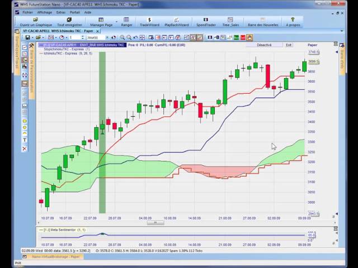Screen dimensions: 358x268
Task: Click the StopIchimokuTKC - Express legend
Action: [67, 49]
